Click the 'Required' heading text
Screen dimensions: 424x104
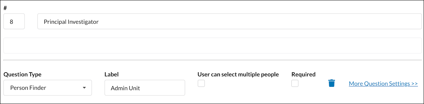303,74
